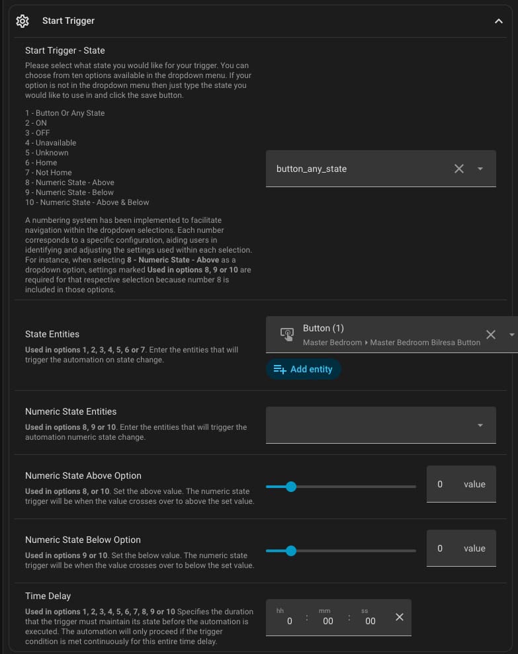Open the Button (1) entity dropdown arrow
The width and height of the screenshot is (518, 654).
click(512, 335)
